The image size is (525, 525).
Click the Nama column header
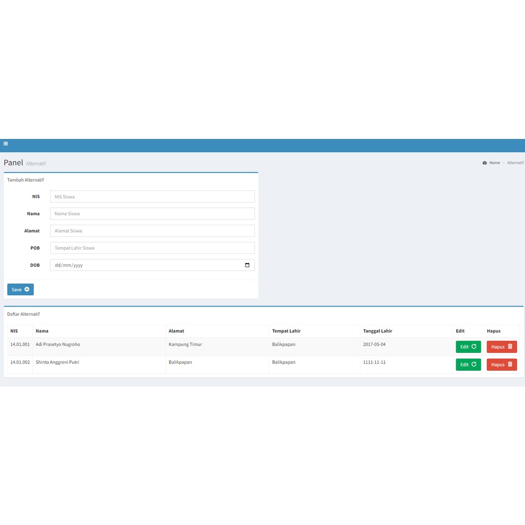click(42, 331)
